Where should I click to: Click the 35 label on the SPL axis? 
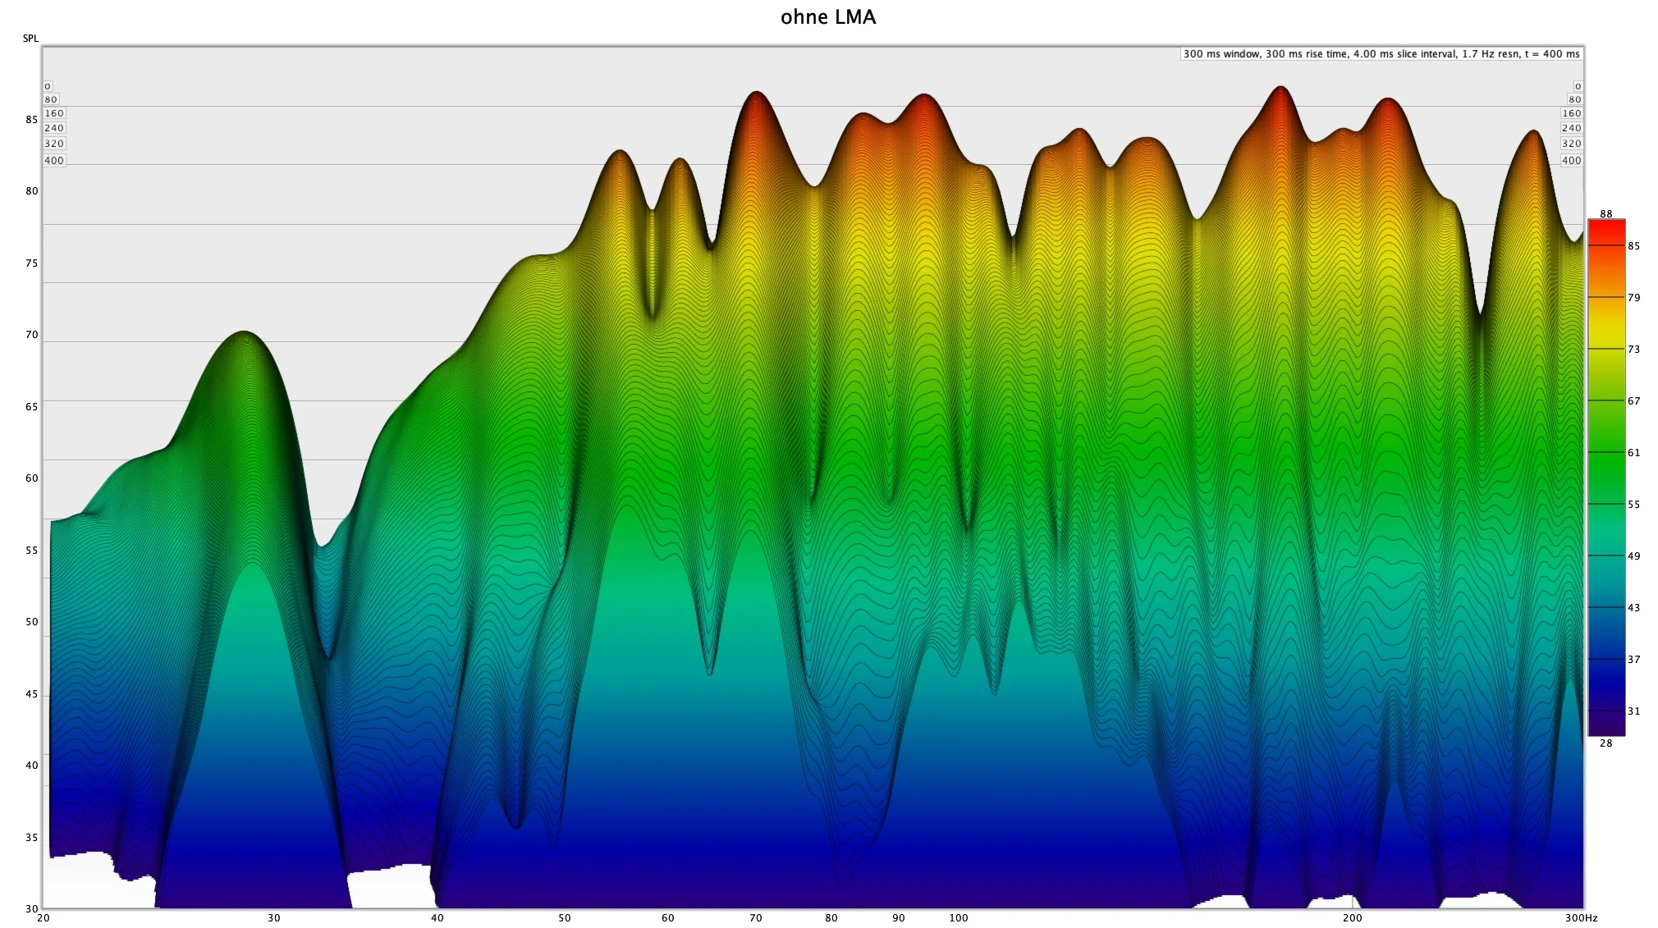tap(32, 838)
